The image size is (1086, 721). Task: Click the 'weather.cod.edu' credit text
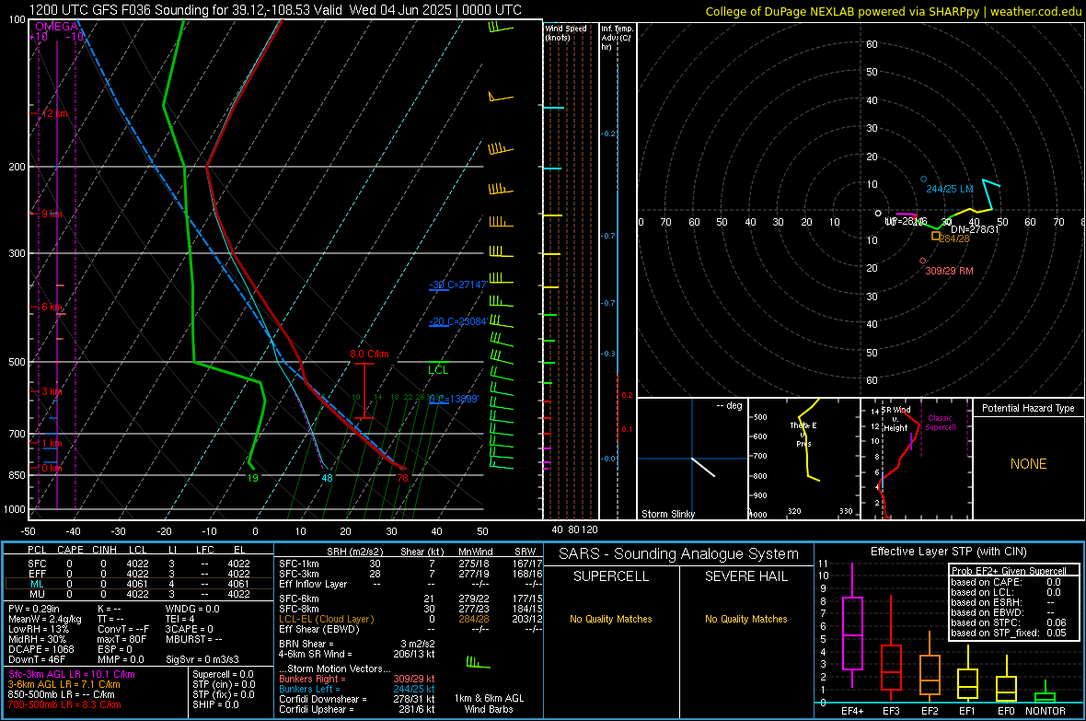[x=1035, y=11]
